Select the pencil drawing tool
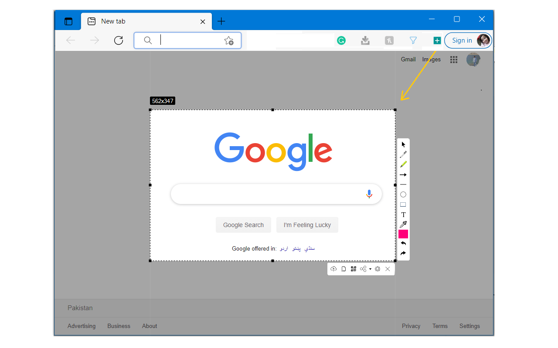Viewport: 558px width, 348px height. [403, 154]
